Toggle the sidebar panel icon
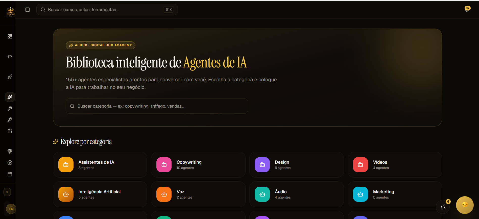 click(28, 10)
